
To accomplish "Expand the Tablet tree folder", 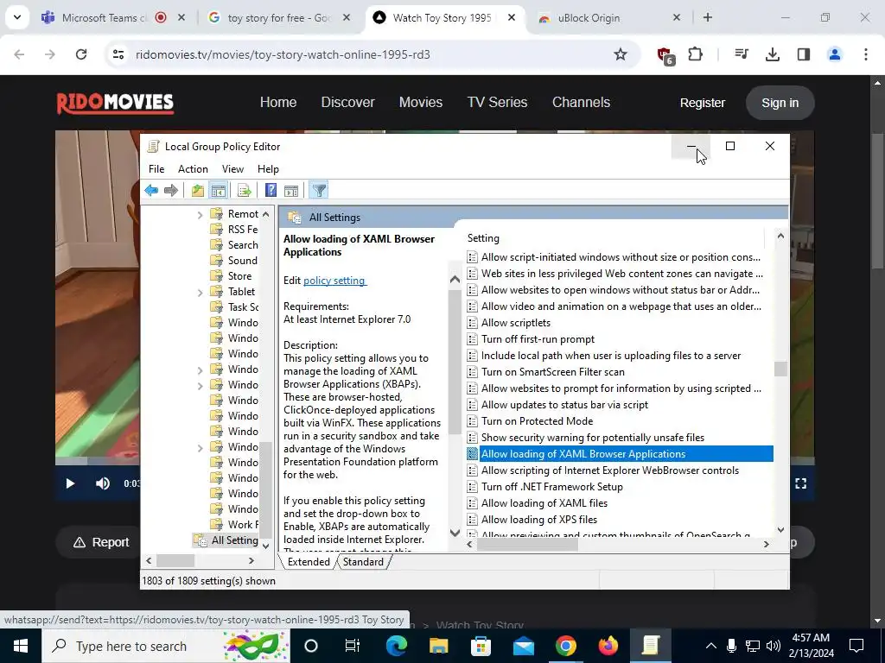I will pos(200,293).
